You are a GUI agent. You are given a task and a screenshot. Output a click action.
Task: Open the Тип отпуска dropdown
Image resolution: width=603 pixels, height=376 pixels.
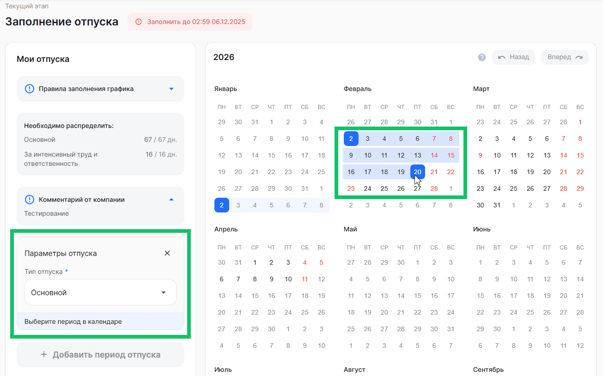(x=100, y=292)
